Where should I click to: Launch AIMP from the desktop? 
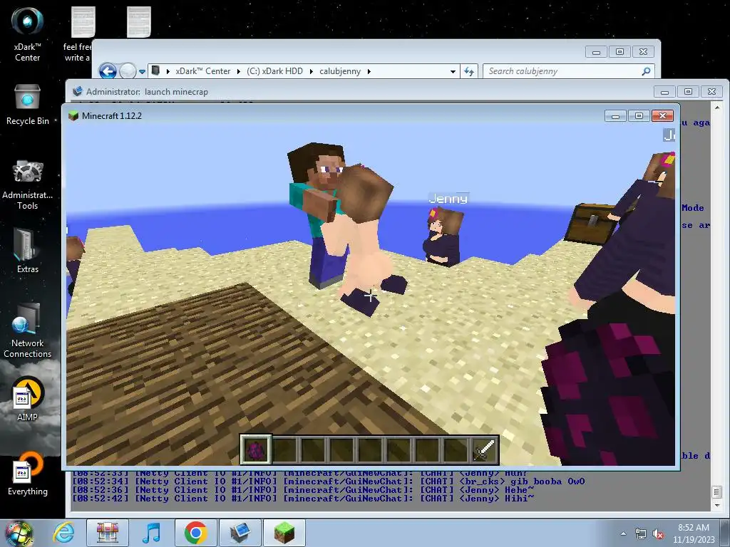coord(27,399)
